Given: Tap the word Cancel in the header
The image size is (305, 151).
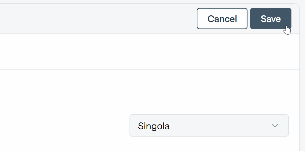Looking at the screenshot, I should point(222,19).
